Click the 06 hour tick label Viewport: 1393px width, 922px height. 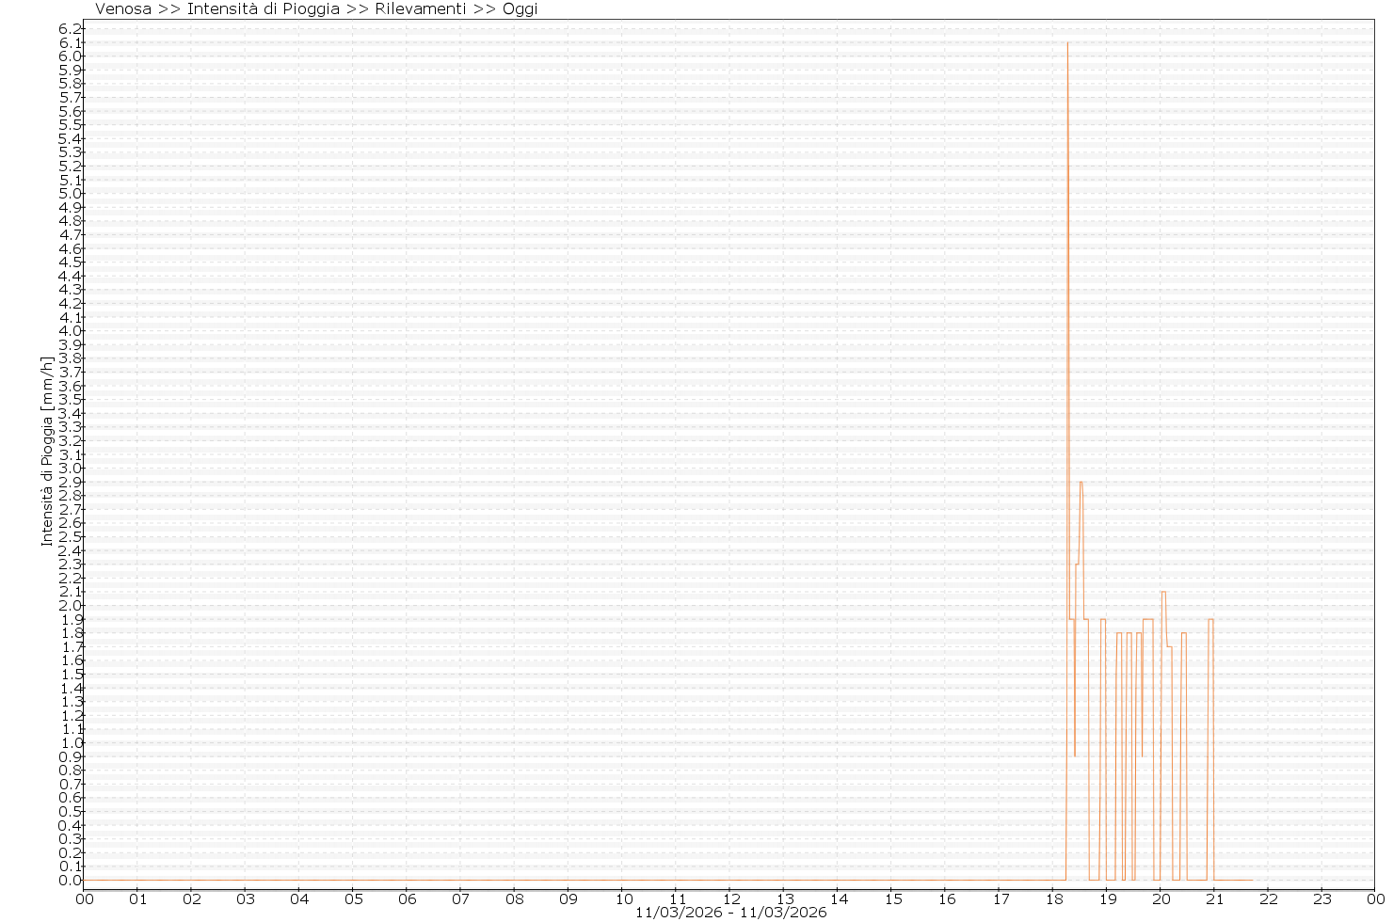[408, 898]
